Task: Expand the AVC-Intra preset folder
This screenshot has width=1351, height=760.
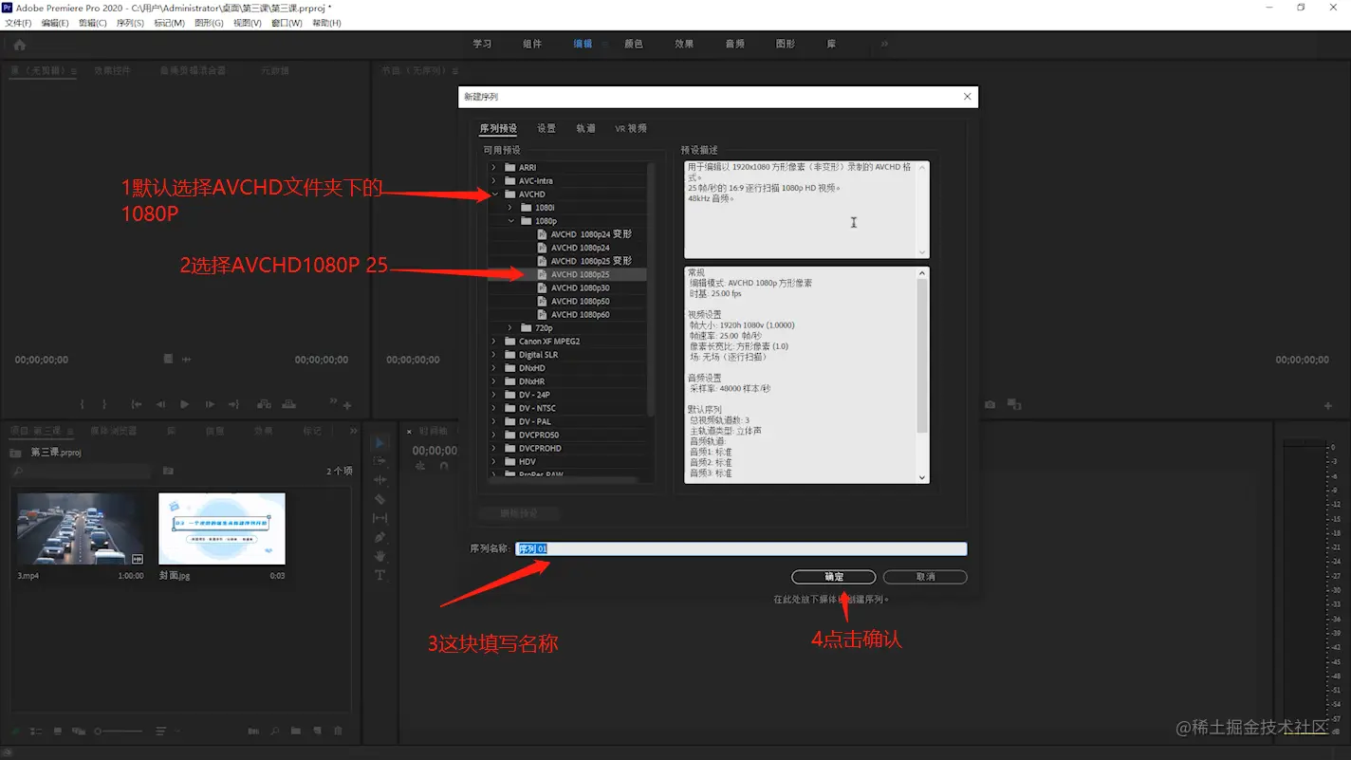Action: 493,180
